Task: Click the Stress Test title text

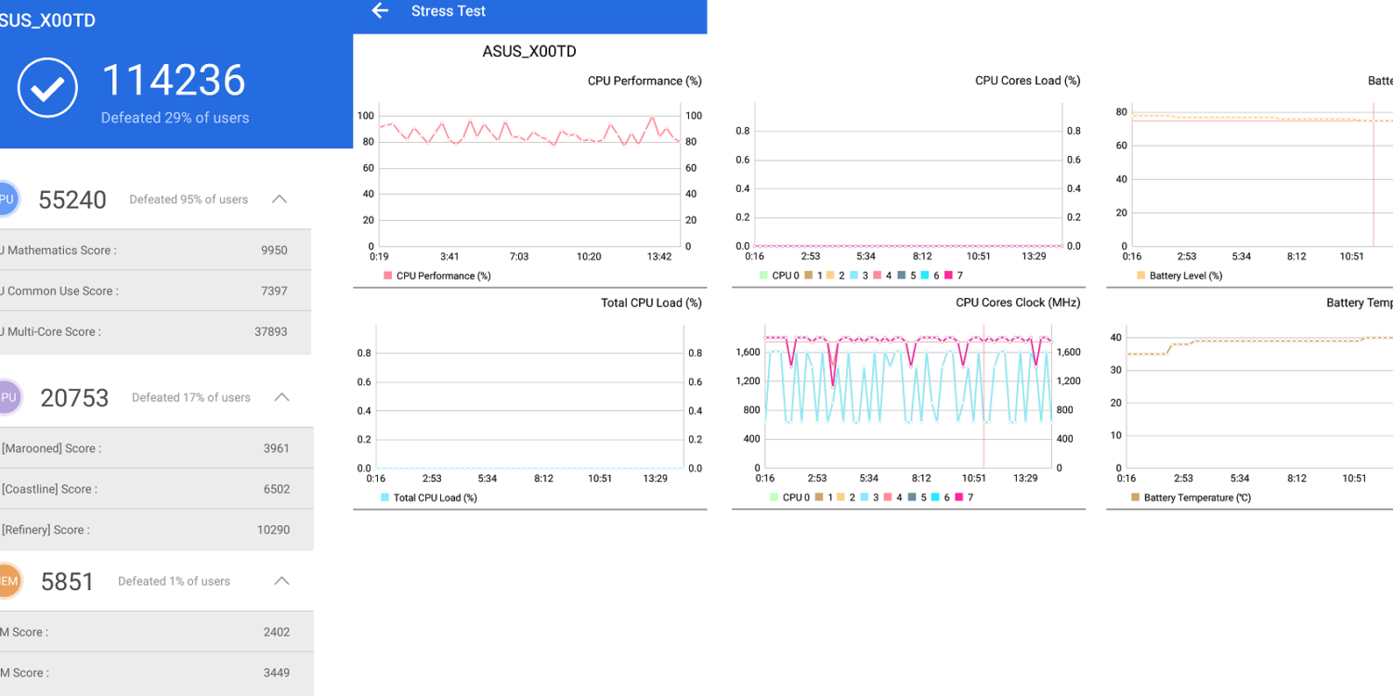Action: (x=449, y=11)
